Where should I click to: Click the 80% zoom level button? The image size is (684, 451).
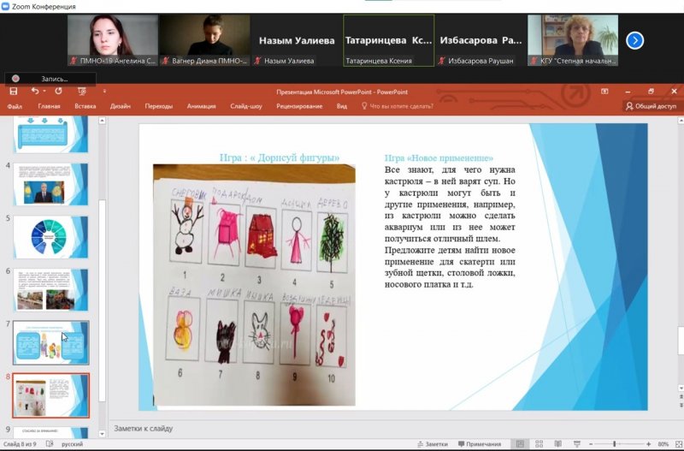coord(663,444)
